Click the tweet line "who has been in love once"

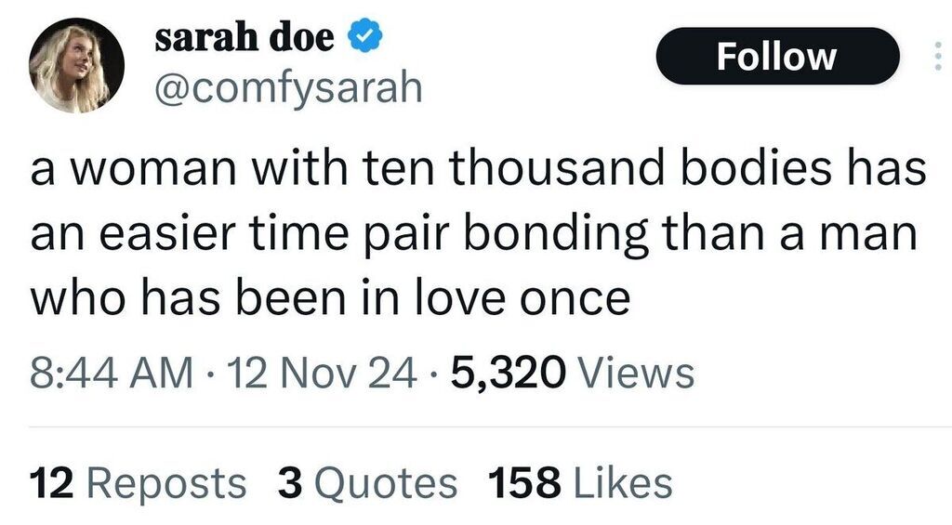pos(330,297)
